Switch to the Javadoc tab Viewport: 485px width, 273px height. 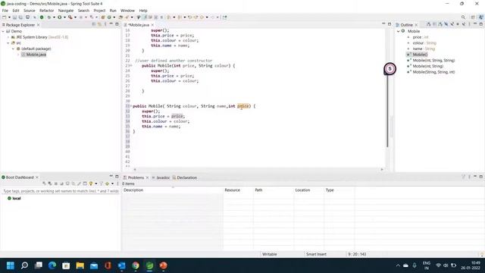pos(161,177)
